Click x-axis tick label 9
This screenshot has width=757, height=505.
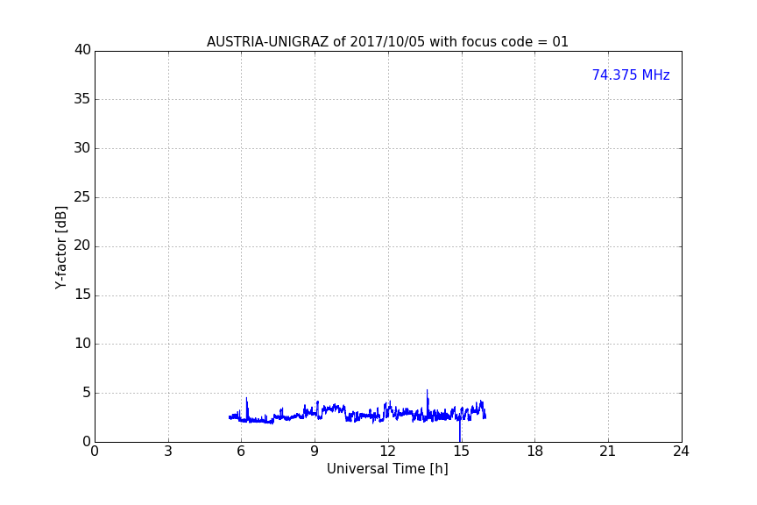315,452
